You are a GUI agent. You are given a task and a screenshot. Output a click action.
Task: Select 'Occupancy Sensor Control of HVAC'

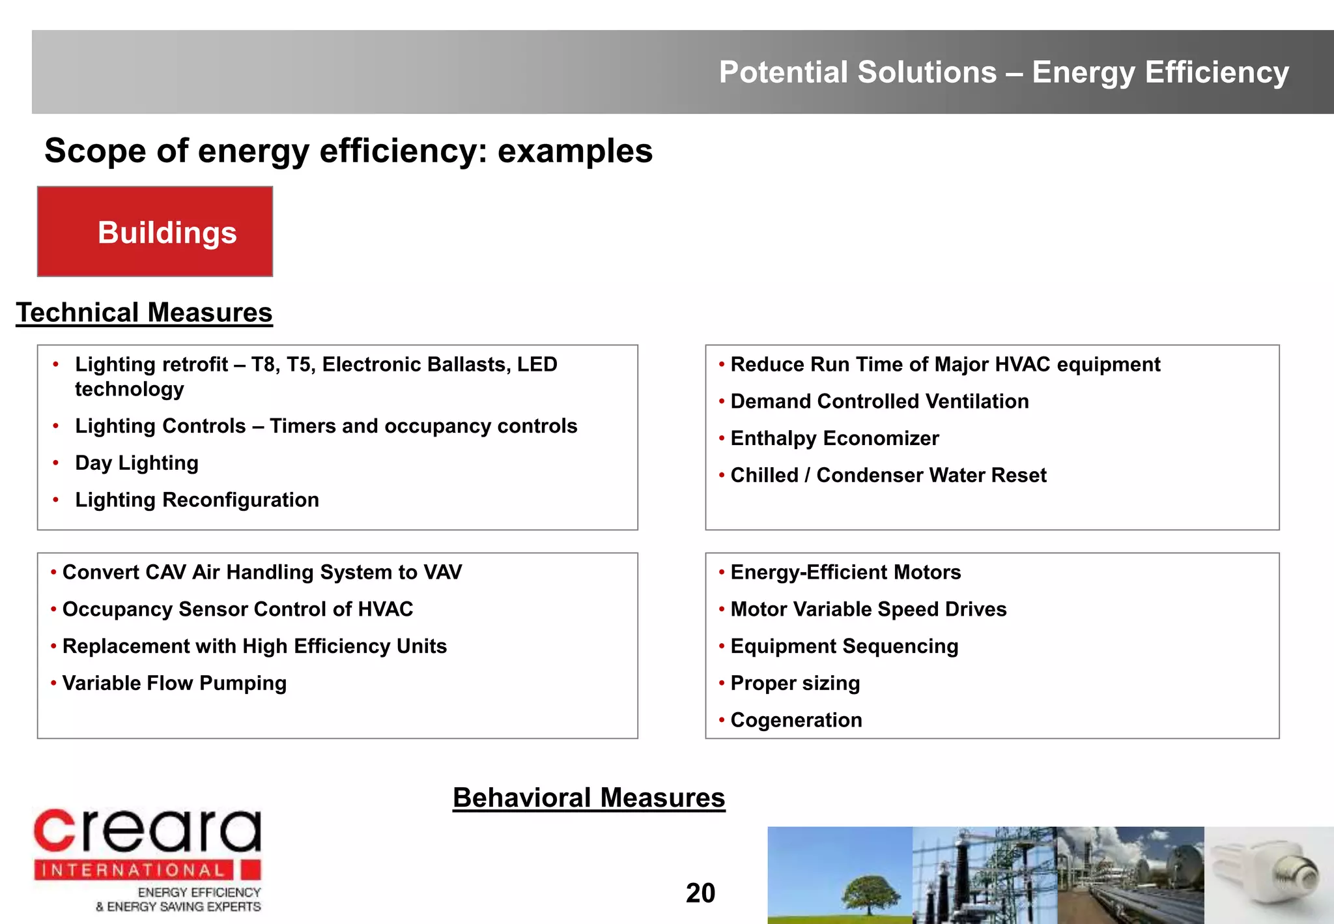[x=238, y=609]
